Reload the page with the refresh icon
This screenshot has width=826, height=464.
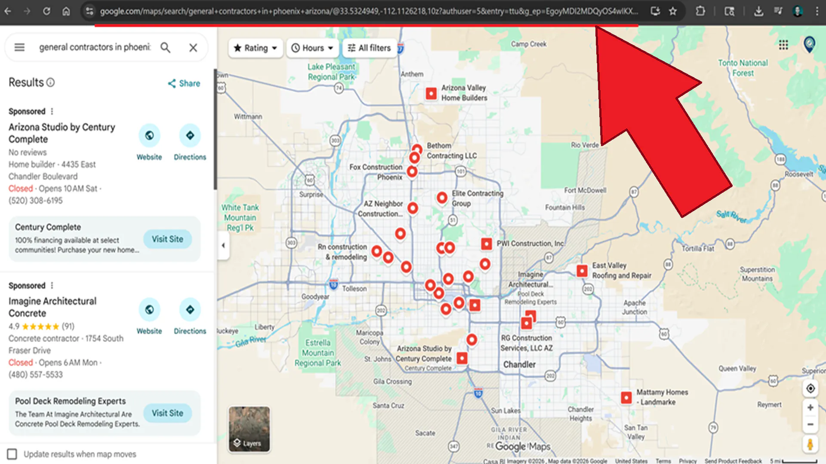point(46,11)
